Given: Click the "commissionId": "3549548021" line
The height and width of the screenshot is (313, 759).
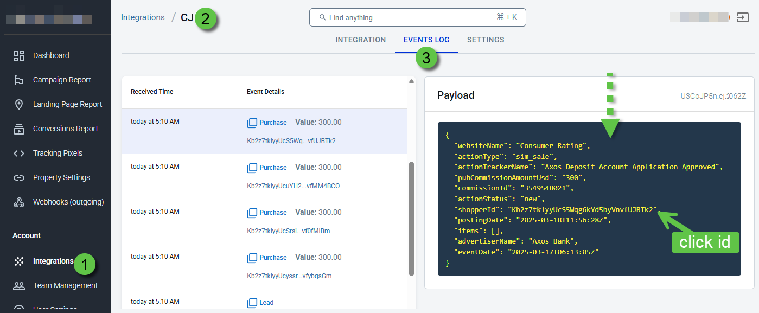Looking at the screenshot, I should pos(513,188).
